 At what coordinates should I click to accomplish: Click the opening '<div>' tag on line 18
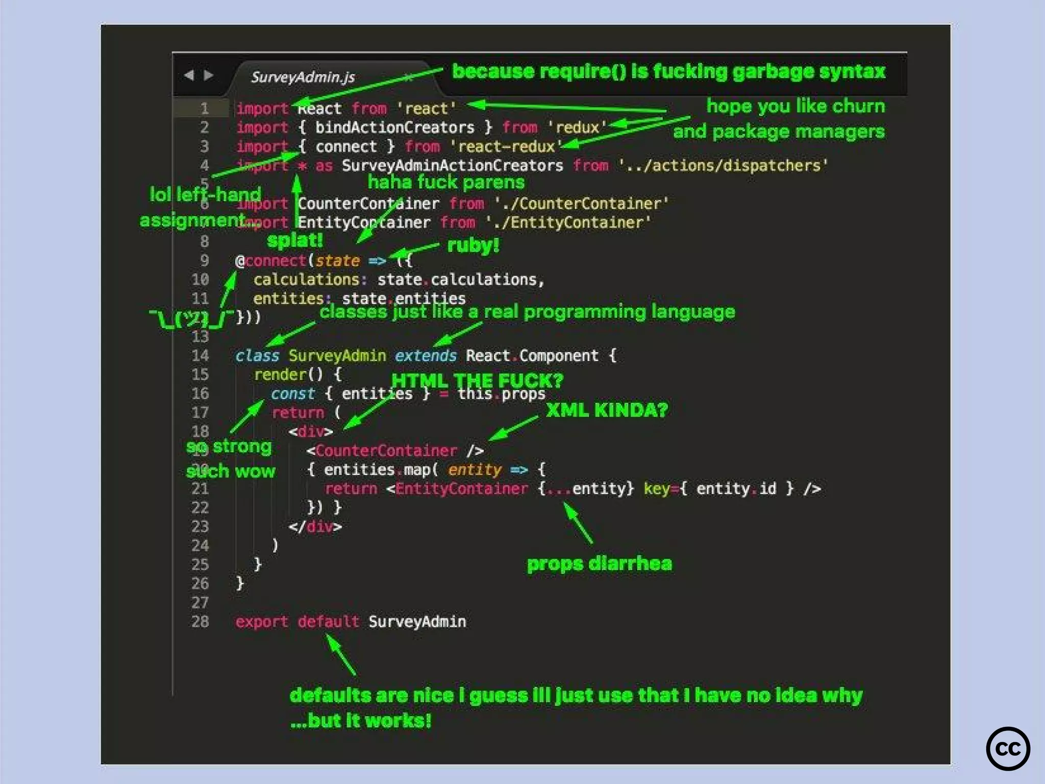tap(311, 432)
